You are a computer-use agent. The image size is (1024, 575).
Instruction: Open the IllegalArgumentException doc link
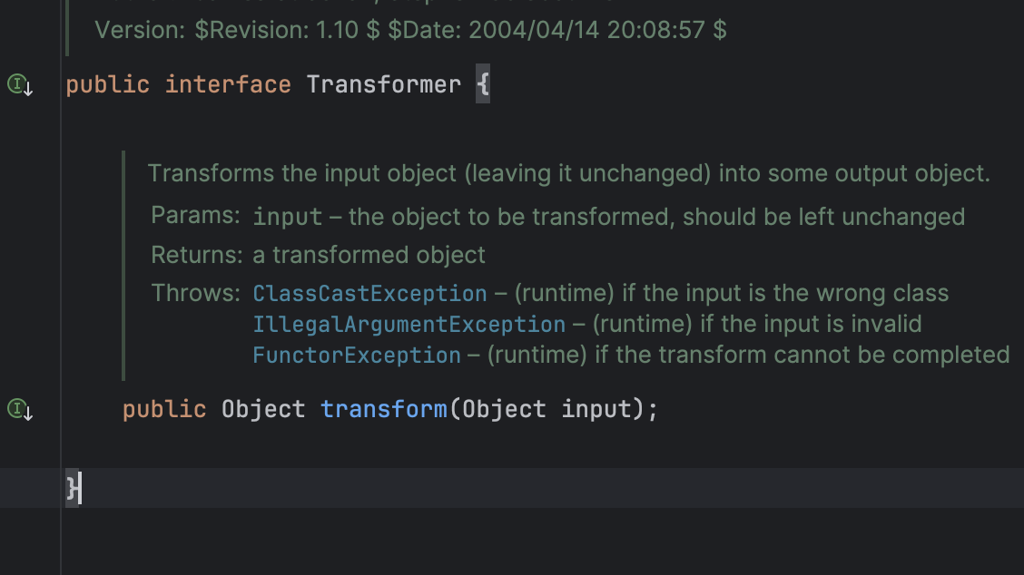pyautogui.click(x=409, y=325)
